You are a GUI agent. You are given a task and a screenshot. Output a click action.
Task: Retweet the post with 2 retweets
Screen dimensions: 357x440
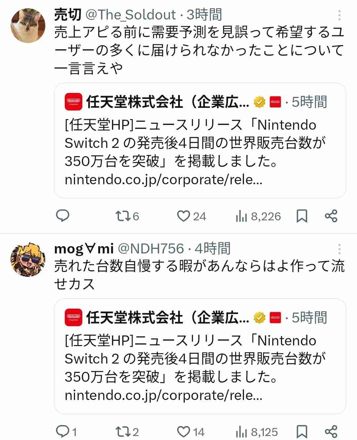pyautogui.click(x=127, y=432)
